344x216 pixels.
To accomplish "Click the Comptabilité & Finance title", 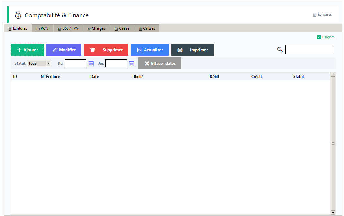I will 57,15.
